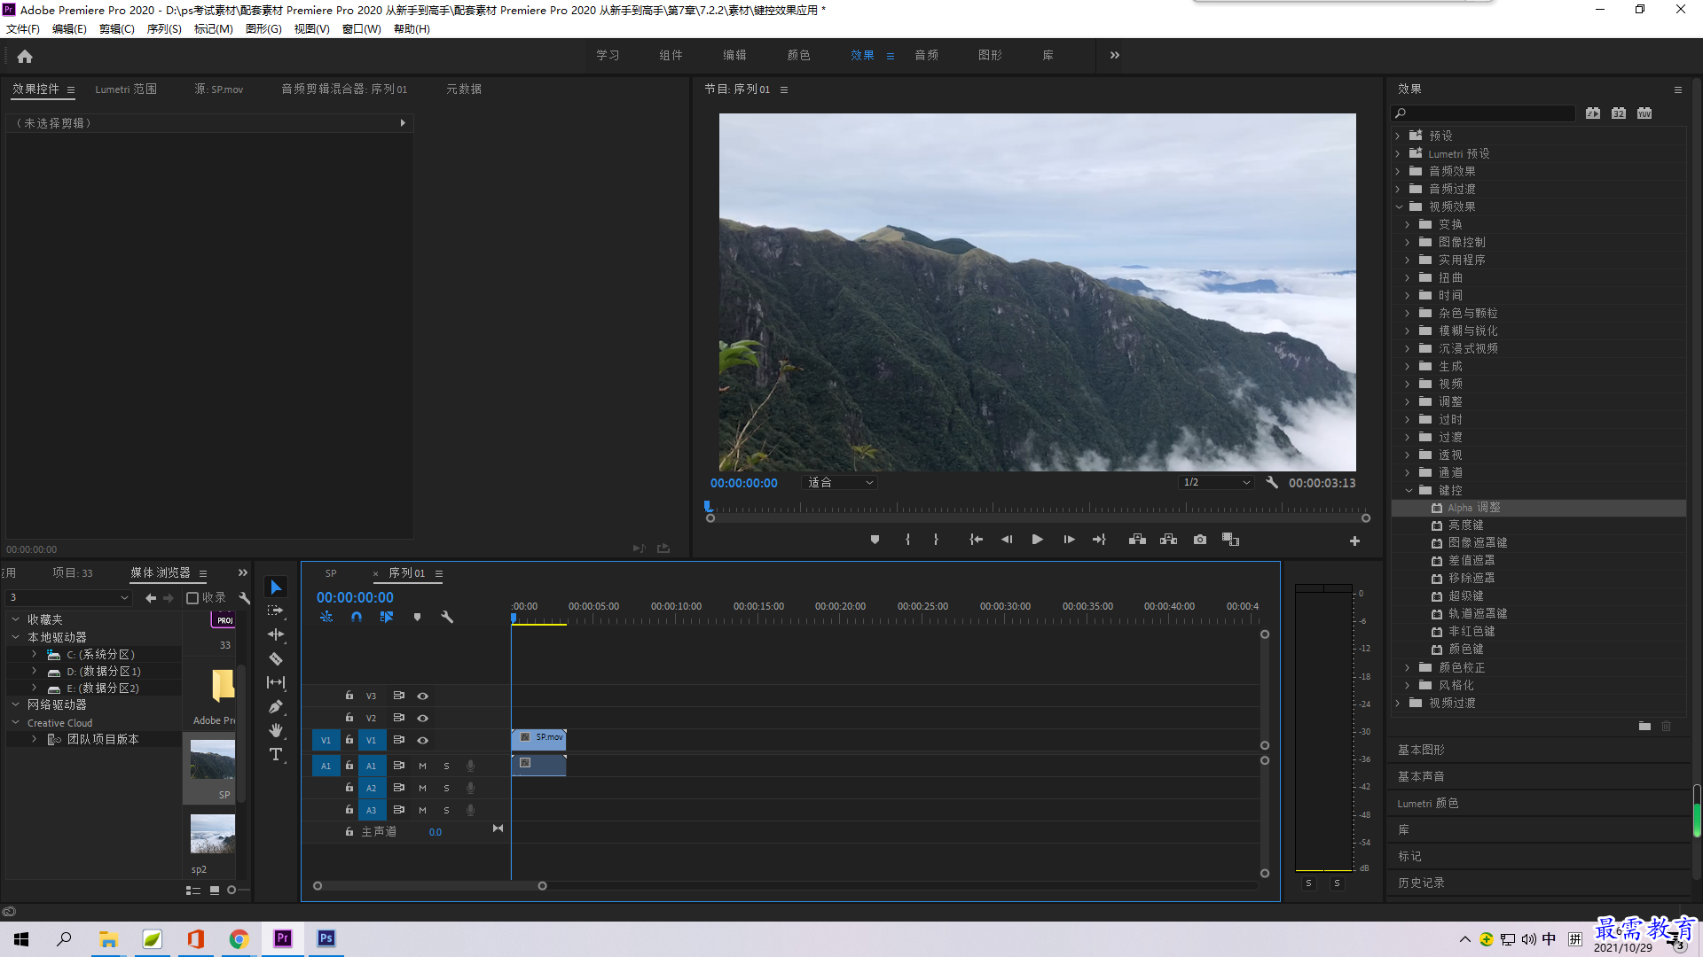
Task: Toggle timeline snap magnet
Action: pyautogui.click(x=356, y=617)
